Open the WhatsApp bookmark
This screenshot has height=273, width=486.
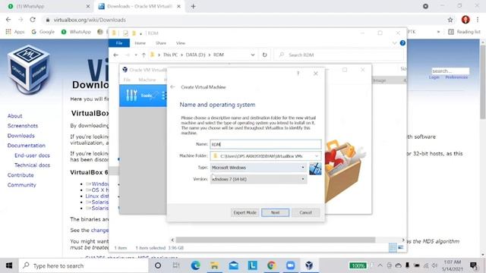pos(76,32)
